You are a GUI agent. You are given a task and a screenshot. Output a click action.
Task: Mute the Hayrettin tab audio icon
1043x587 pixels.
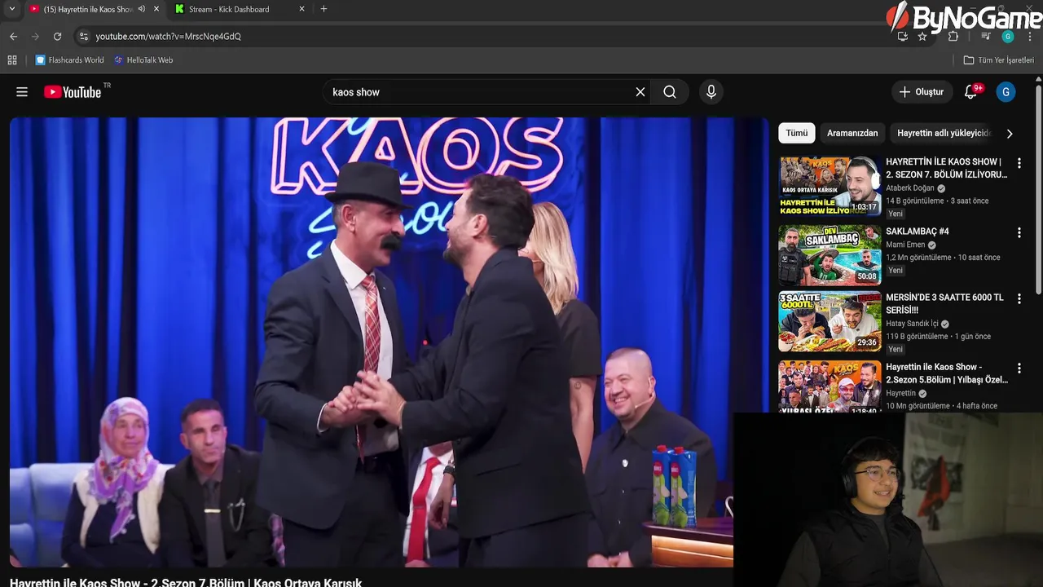coord(142,9)
